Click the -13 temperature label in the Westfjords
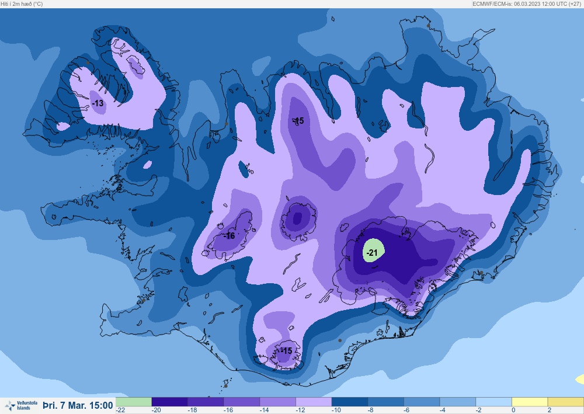584x414 pixels. (98, 103)
